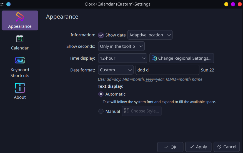The height and width of the screenshot is (153, 243).
Task: Click the blue circle pin icon in title bar
Action: coord(9,4)
